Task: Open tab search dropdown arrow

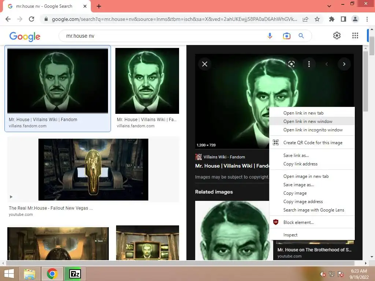Action: coord(329,6)
